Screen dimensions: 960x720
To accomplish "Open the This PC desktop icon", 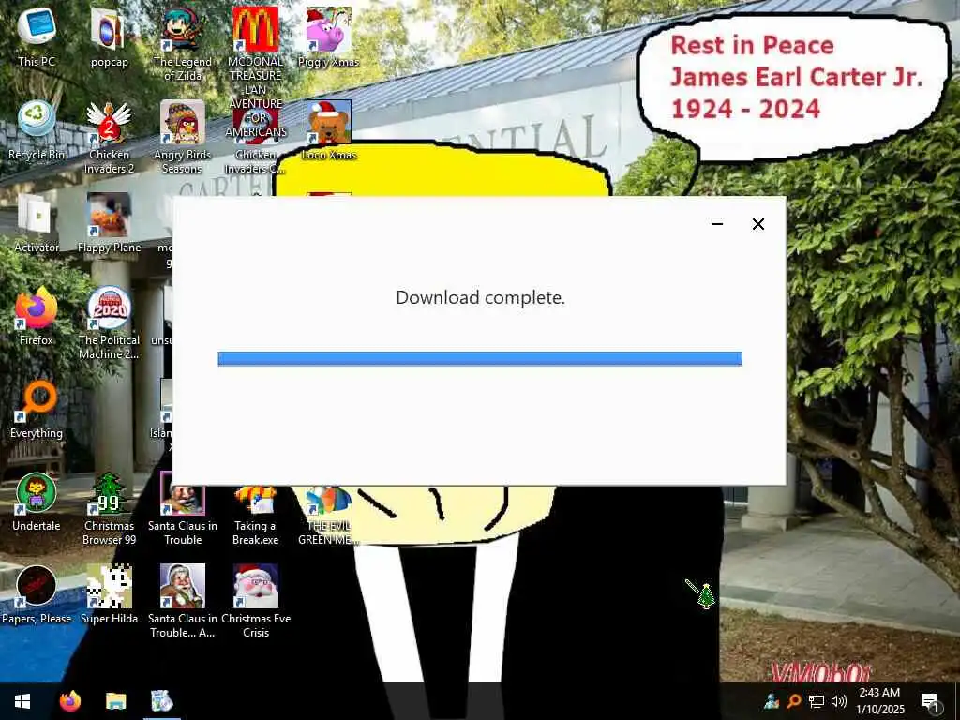I will click(x=37, y=37).
